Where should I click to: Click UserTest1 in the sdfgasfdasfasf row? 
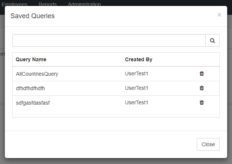(x=136, y=102)
